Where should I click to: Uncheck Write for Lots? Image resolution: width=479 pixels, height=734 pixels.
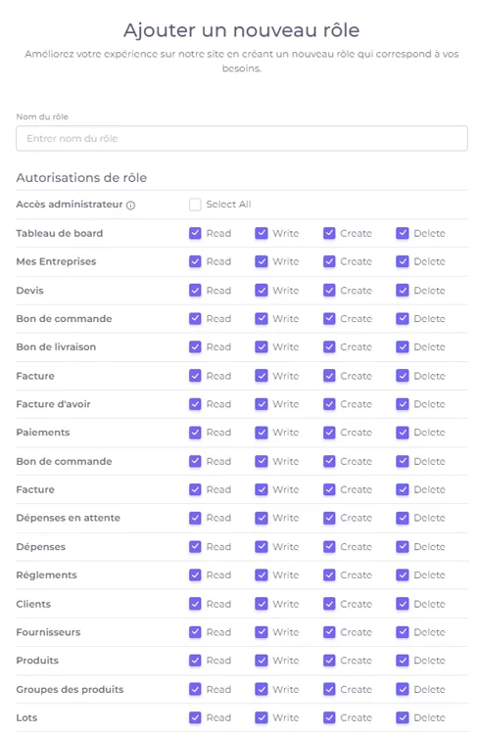click(262, 717)
